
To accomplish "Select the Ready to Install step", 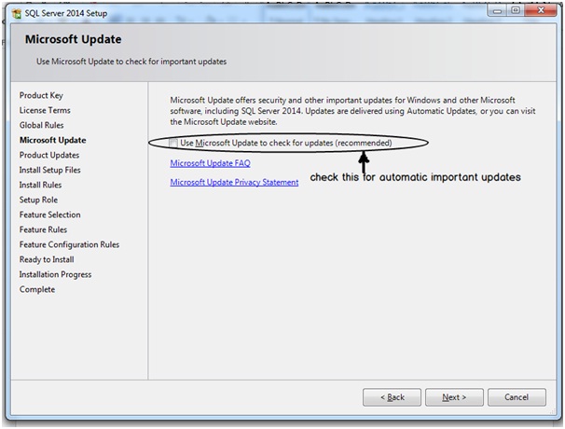I will pos(47,260).
